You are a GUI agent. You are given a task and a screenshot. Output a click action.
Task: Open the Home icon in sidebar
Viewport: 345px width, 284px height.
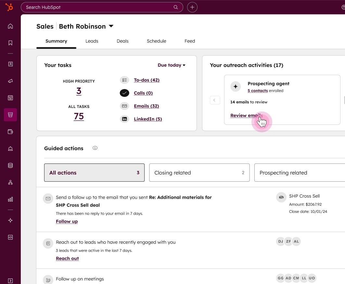pyautogui.click(x=10, y=26)
